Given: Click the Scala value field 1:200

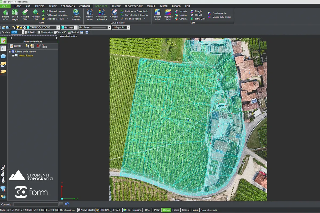Looking at the screenshot, I should click(x=16, y=32).
